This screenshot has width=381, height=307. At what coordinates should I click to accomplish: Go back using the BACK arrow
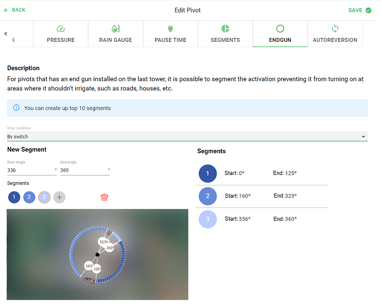tap(15, 10)
